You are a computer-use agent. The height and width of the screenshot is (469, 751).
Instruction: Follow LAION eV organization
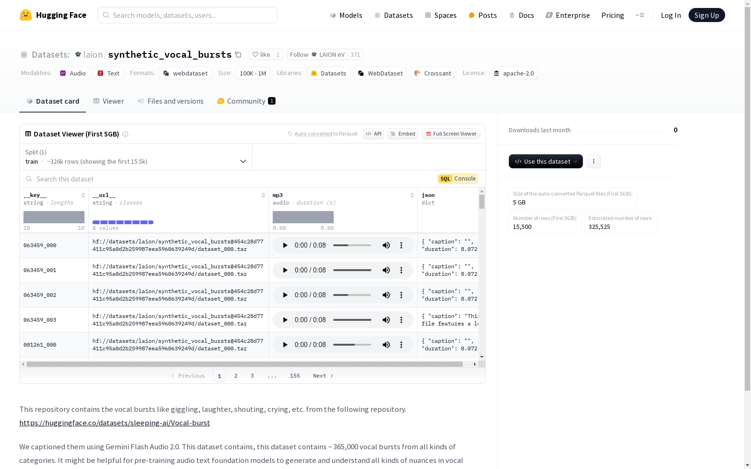pyautogui.click(x=317, y=54)
